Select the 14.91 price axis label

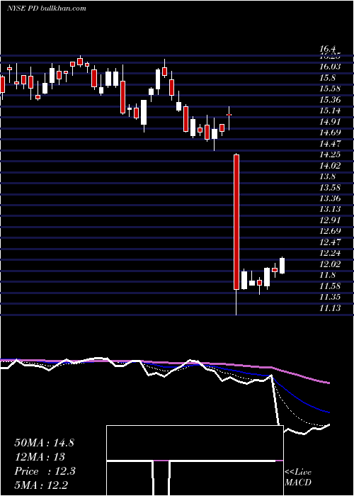(330, 121)
